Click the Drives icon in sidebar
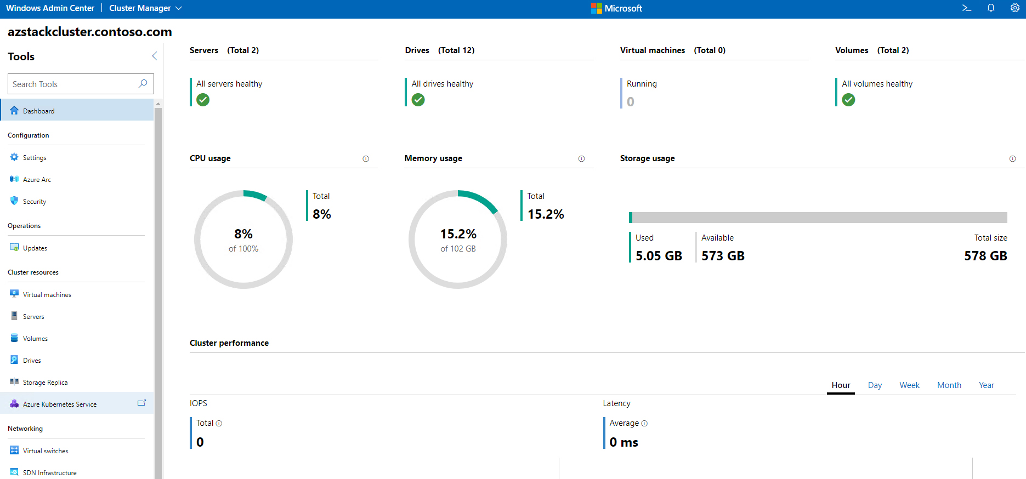 pos(14,360)
